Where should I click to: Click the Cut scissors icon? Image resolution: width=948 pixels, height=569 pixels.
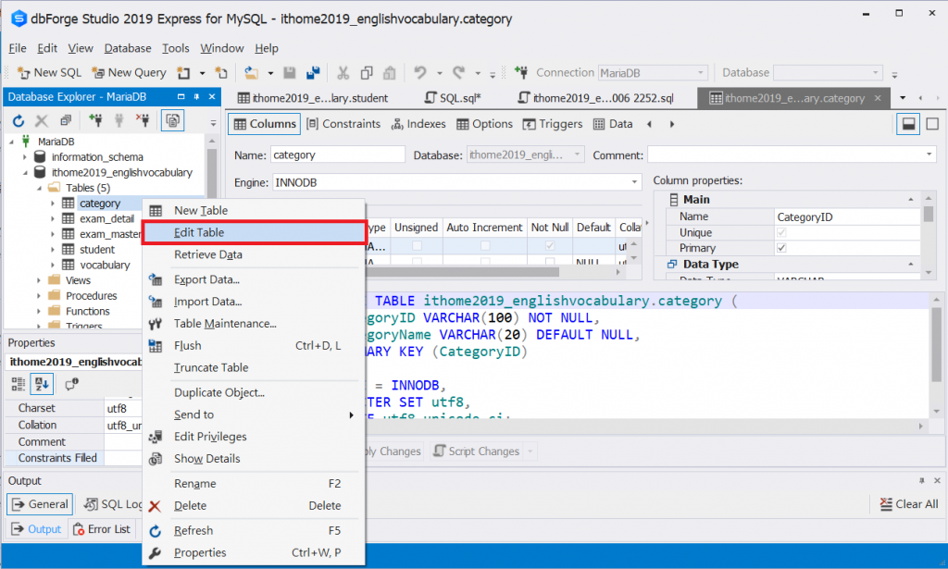tap(343, 73)
